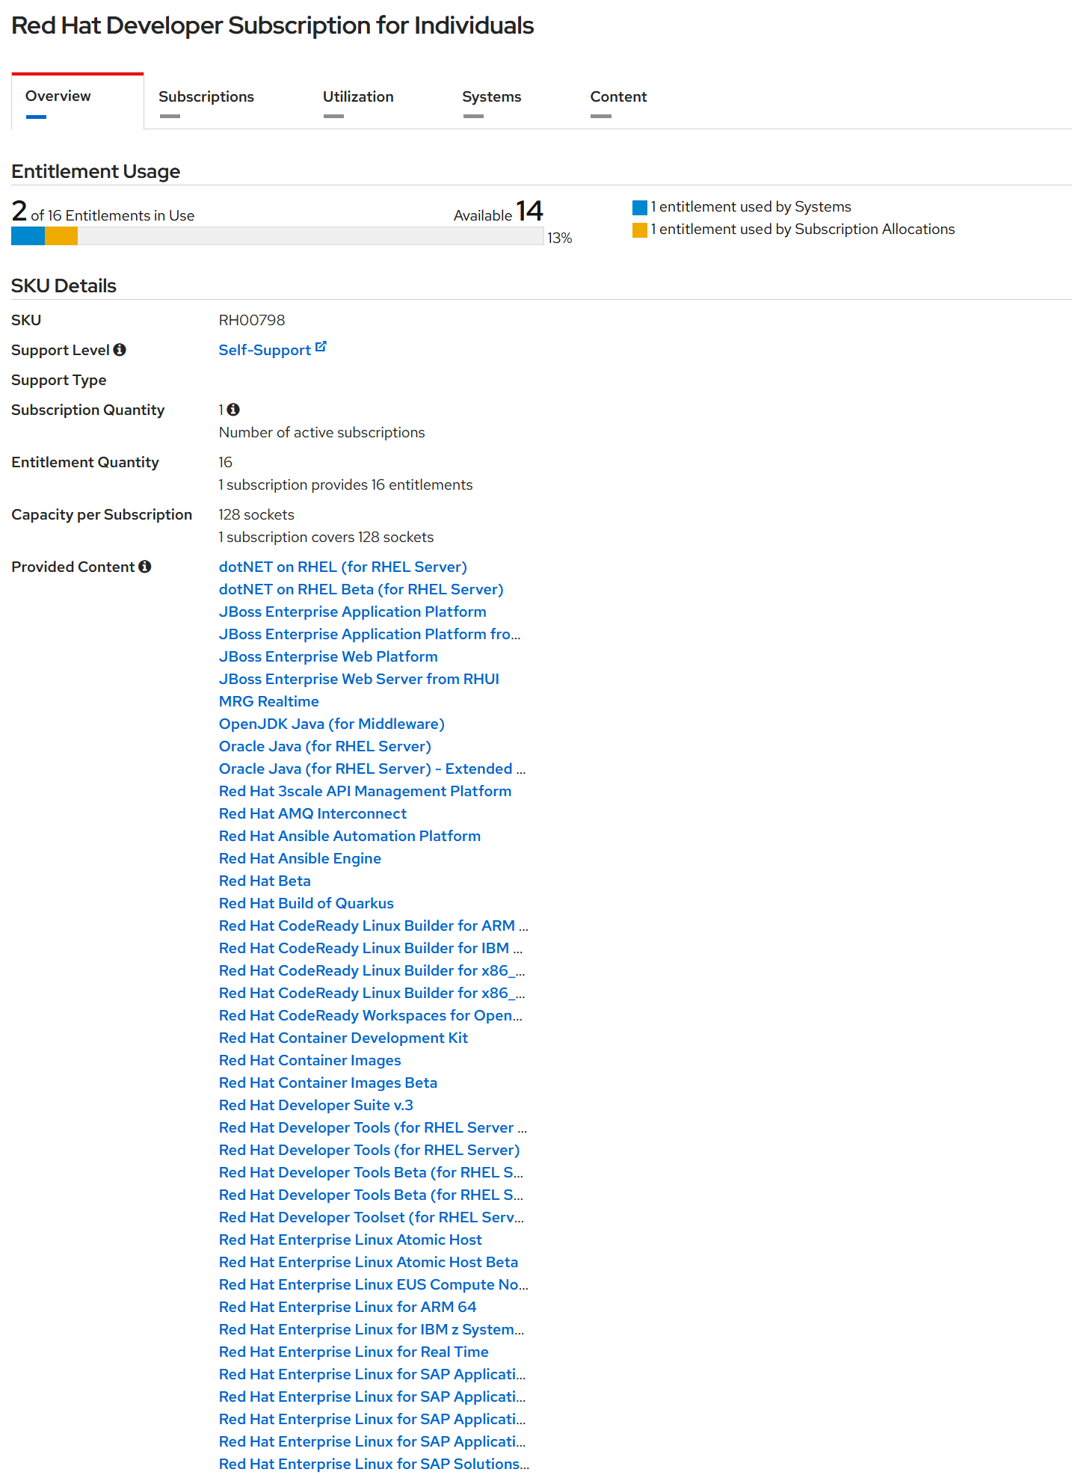The height and width of the screenshot is (1475, 1072).
Task: Open Red Hat Container Images Beta link
Action: tap(327, 1083)
